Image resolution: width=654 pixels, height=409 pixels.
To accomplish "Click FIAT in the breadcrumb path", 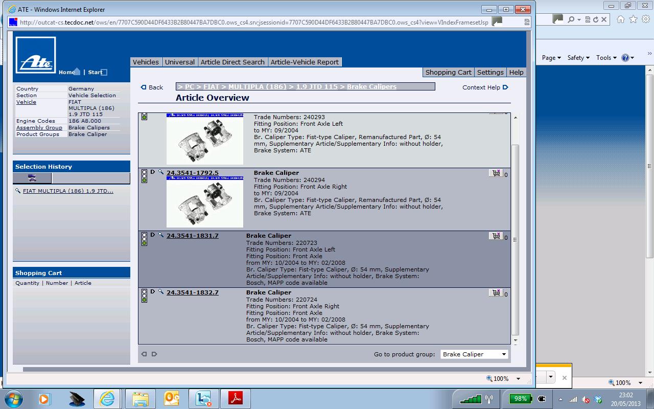I will tap(211, 87).
